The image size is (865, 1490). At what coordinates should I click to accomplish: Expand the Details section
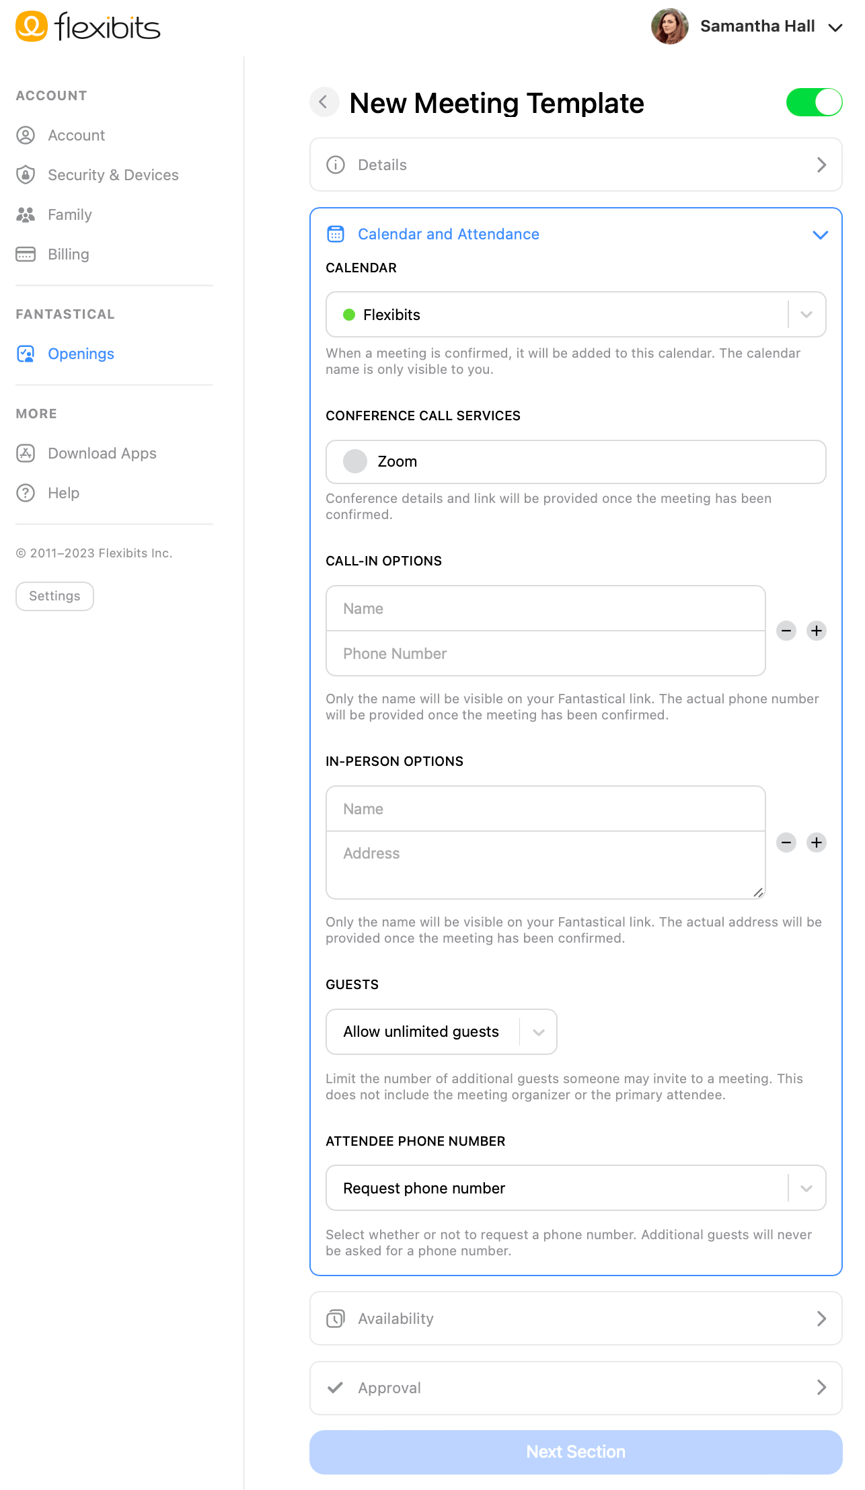click(x=576, y=165)
